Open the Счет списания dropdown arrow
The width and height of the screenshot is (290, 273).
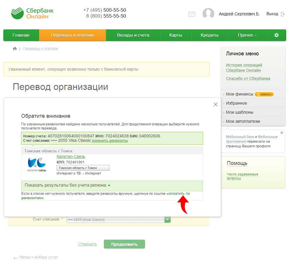tap(168, 220)
